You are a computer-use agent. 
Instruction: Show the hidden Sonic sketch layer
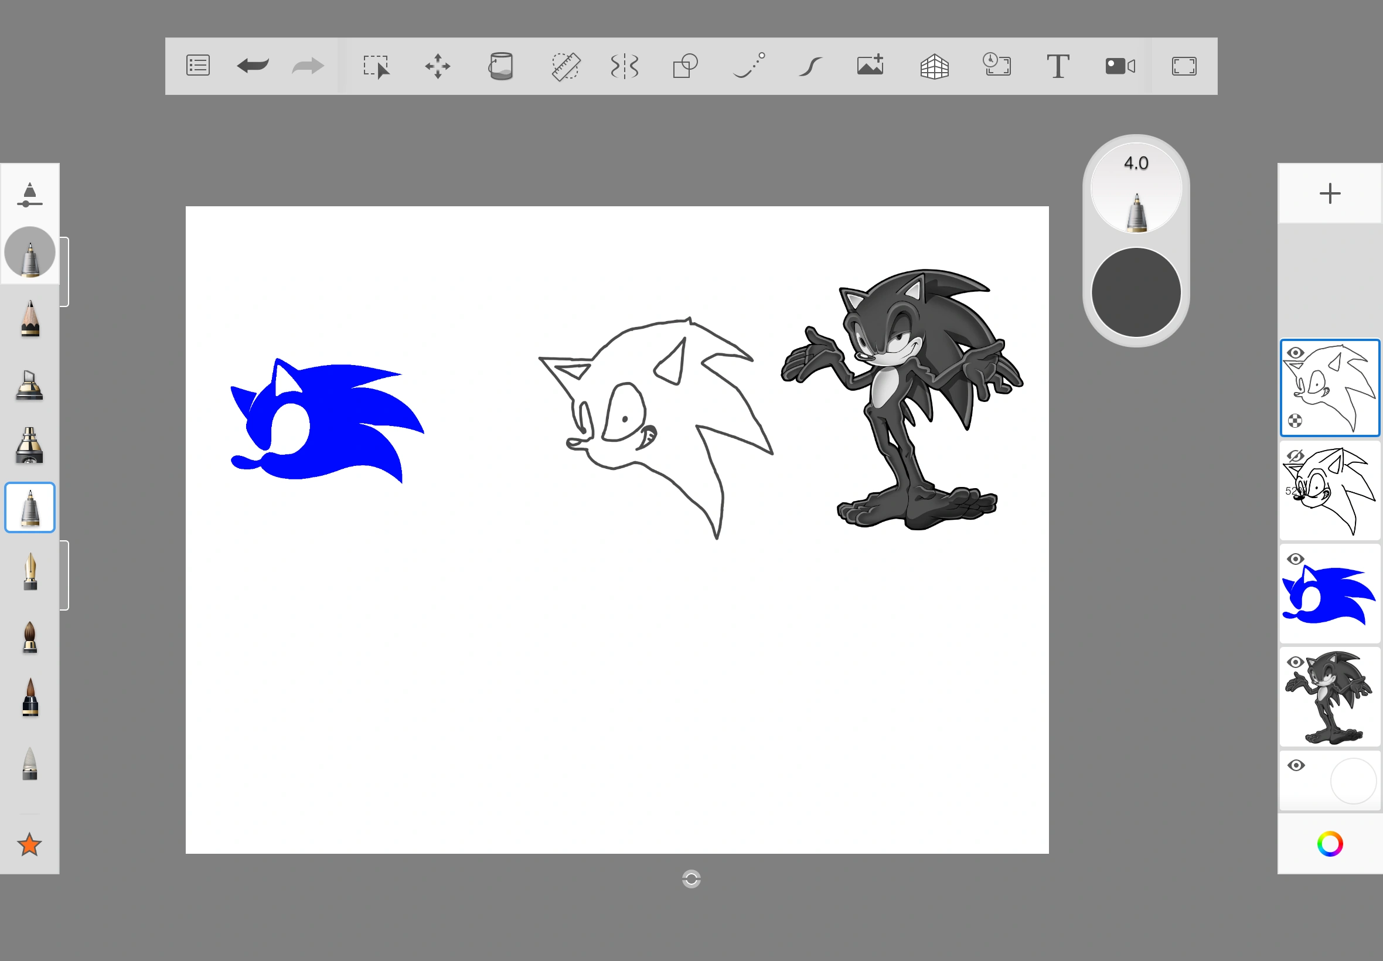coord(1295,456)
